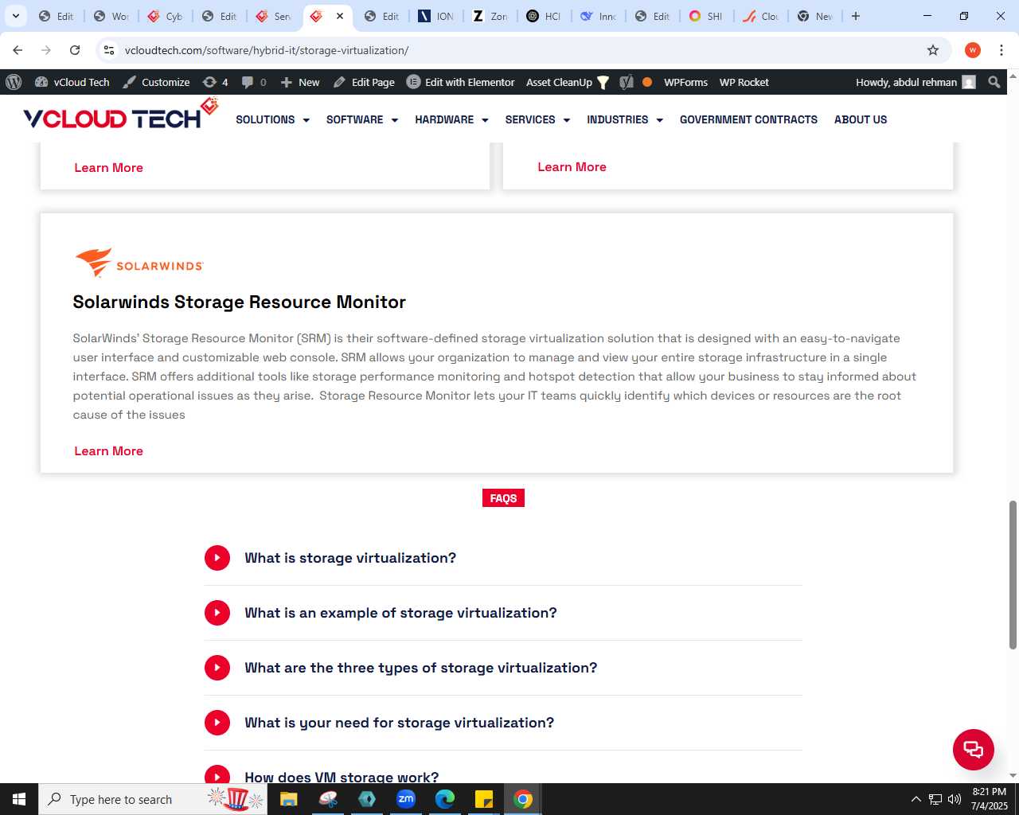
Task: Show hidden system tray icons
Action: 916,799
